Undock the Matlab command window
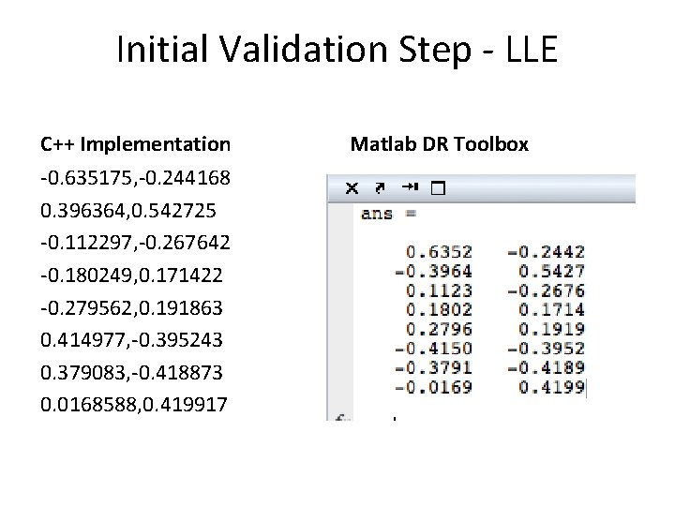The width and height of the screenshot is (675, 506). 380,187
